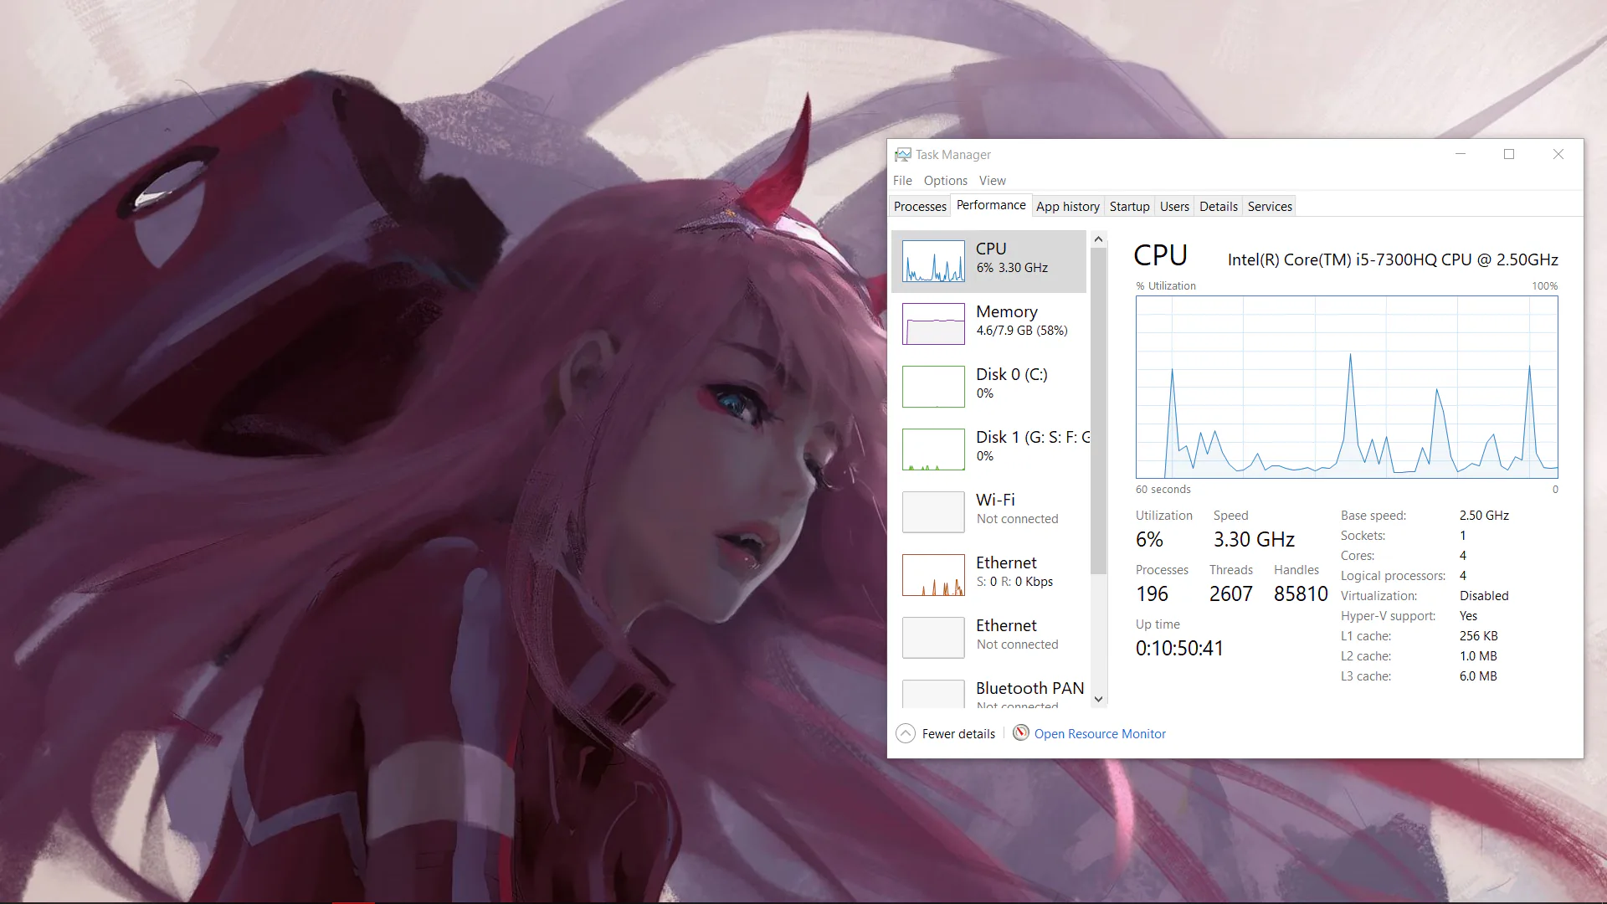Select the Bluetooth PAN thumbnail
Screen dimensions: 1607x904
pos(933,694)
